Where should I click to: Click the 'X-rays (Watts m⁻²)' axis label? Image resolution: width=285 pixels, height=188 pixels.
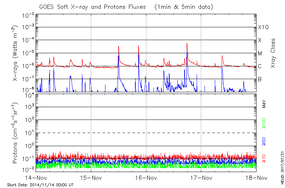[16, 53]
